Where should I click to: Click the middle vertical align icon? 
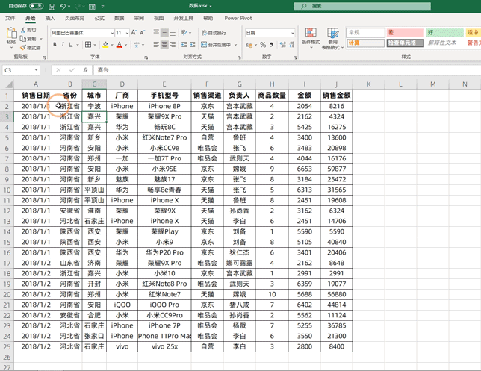coord(164,33)
